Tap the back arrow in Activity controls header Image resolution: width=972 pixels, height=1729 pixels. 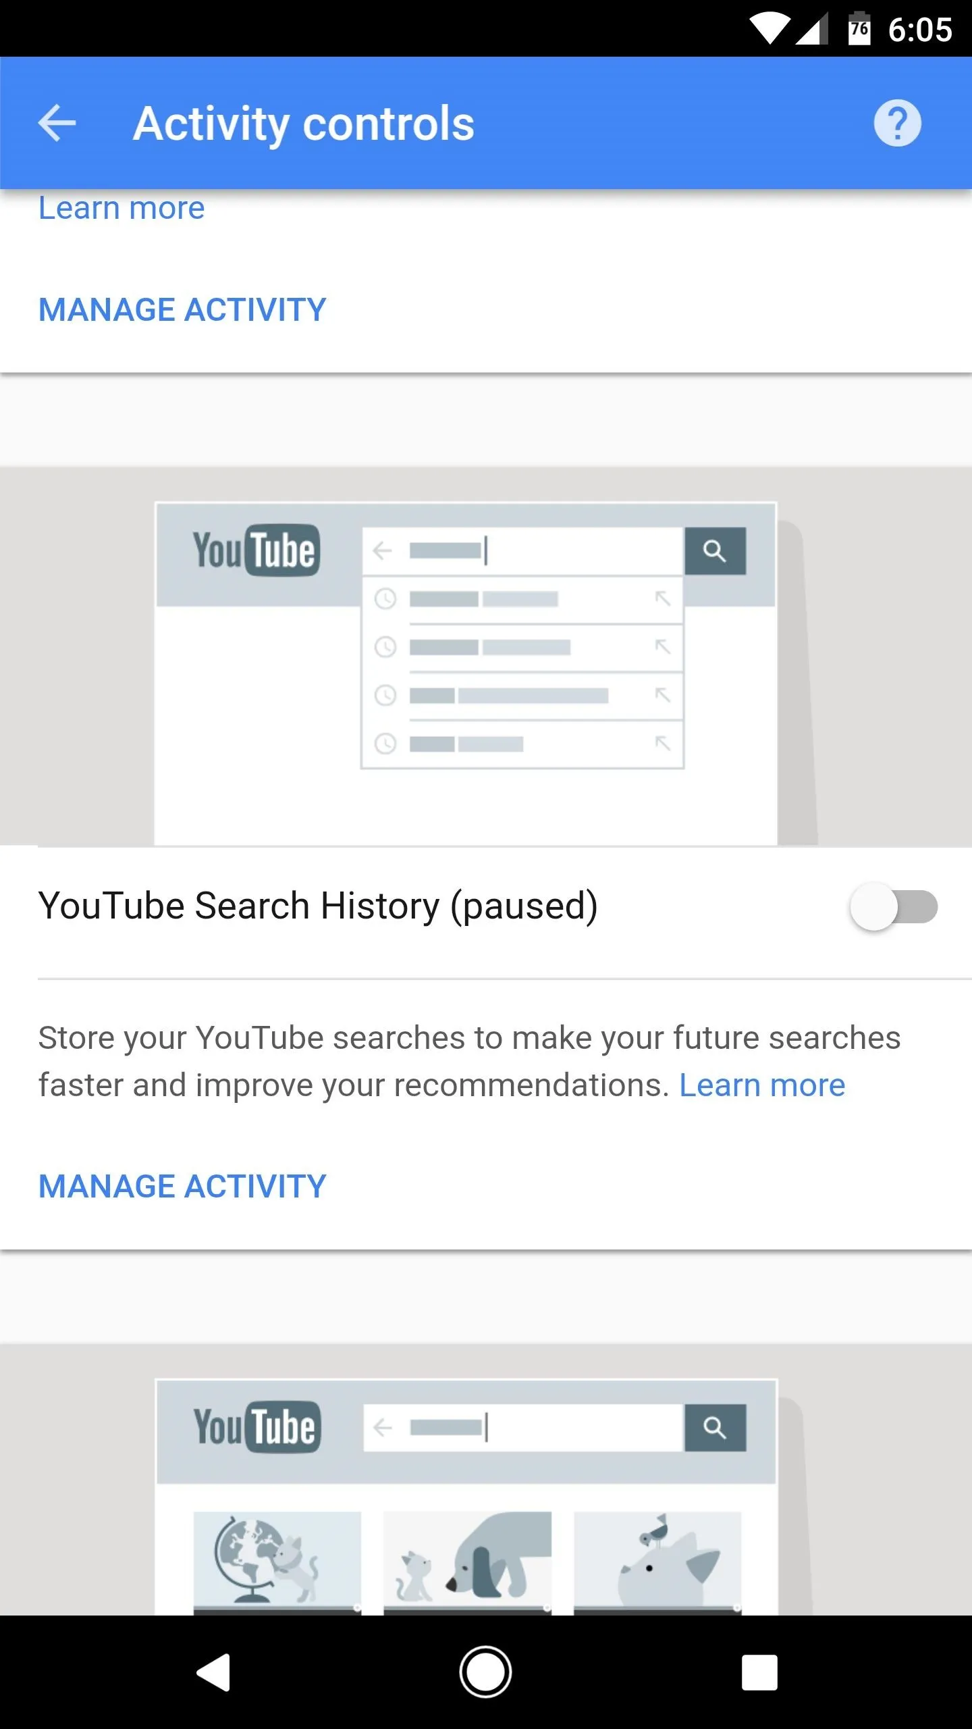click(x=57, y=123)
